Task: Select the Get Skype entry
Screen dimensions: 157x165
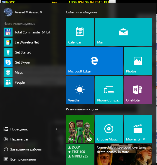Action: pyautogui.click(x=22, y=62)
